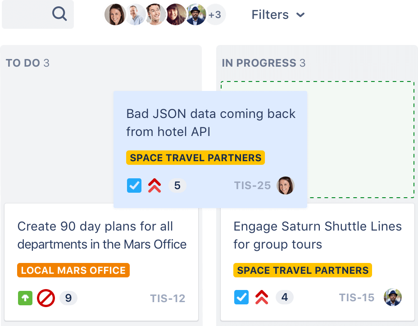Toggle the avatar filter for the man in the hat
This screenshot has width=418, height=326.
pos(195,14)
